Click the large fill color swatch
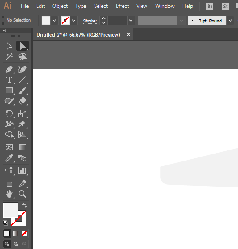This screenshot has width=238, height=249. (x=11, y=210)
